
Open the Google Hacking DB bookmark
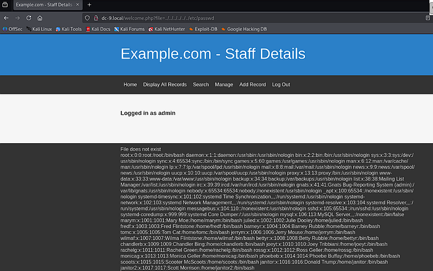[x=244, y=29]
